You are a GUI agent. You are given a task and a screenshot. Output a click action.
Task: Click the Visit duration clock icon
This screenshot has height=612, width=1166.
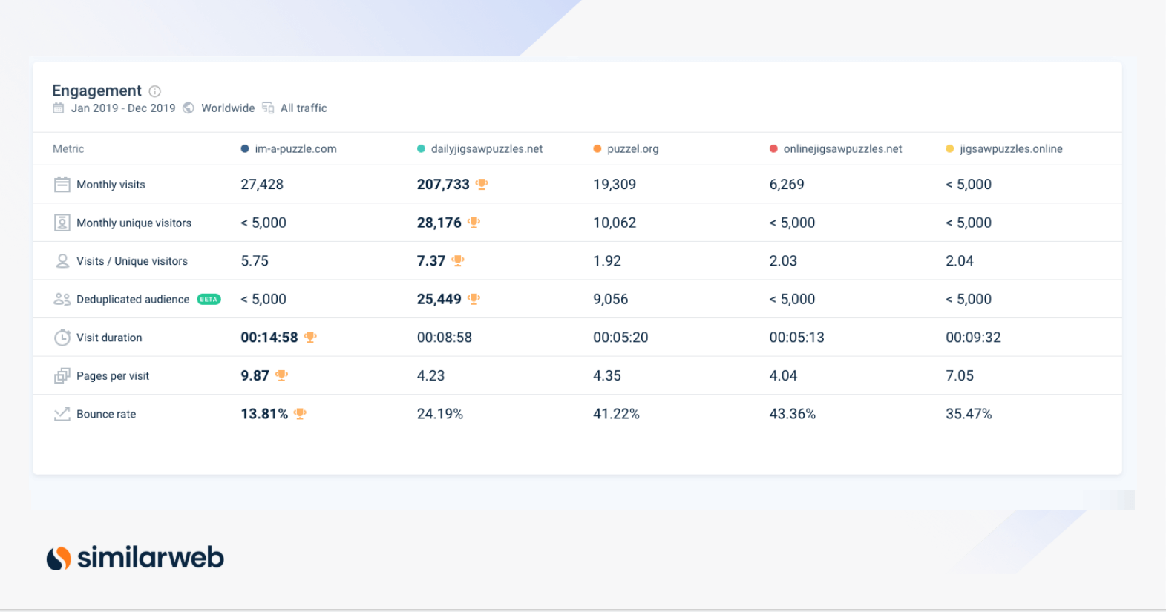pos(62,338)
